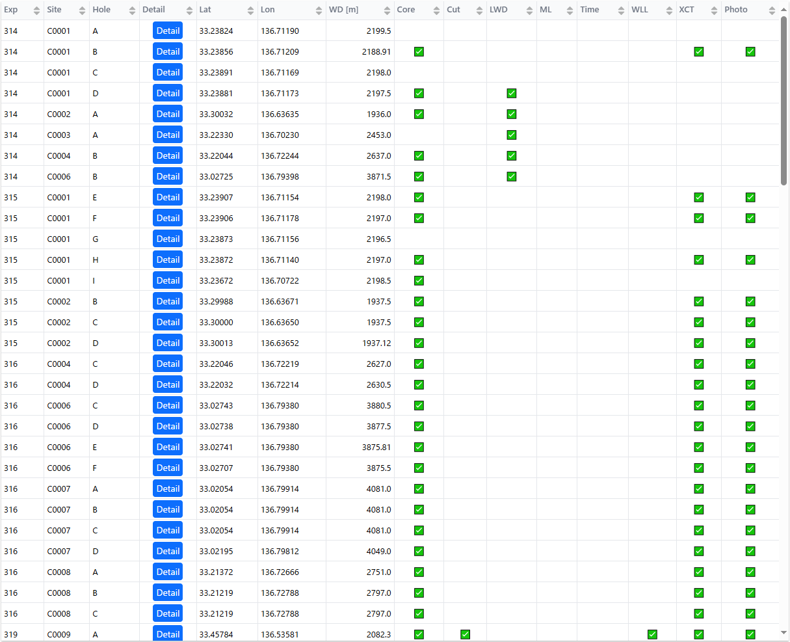
Task: Open Detail for 316 C0007 D
Action: pyautogui.click(x=168, y=551)
